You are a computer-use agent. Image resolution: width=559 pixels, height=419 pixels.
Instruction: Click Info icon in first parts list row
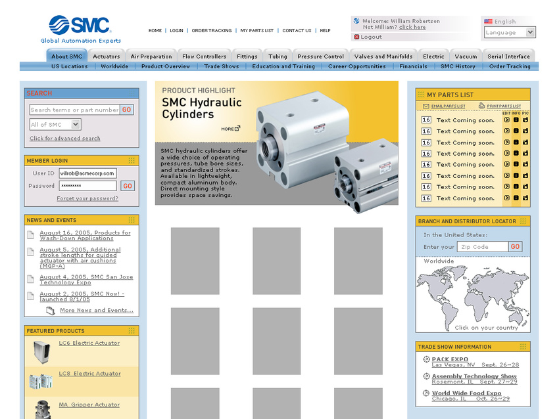(x=516, y=120)
